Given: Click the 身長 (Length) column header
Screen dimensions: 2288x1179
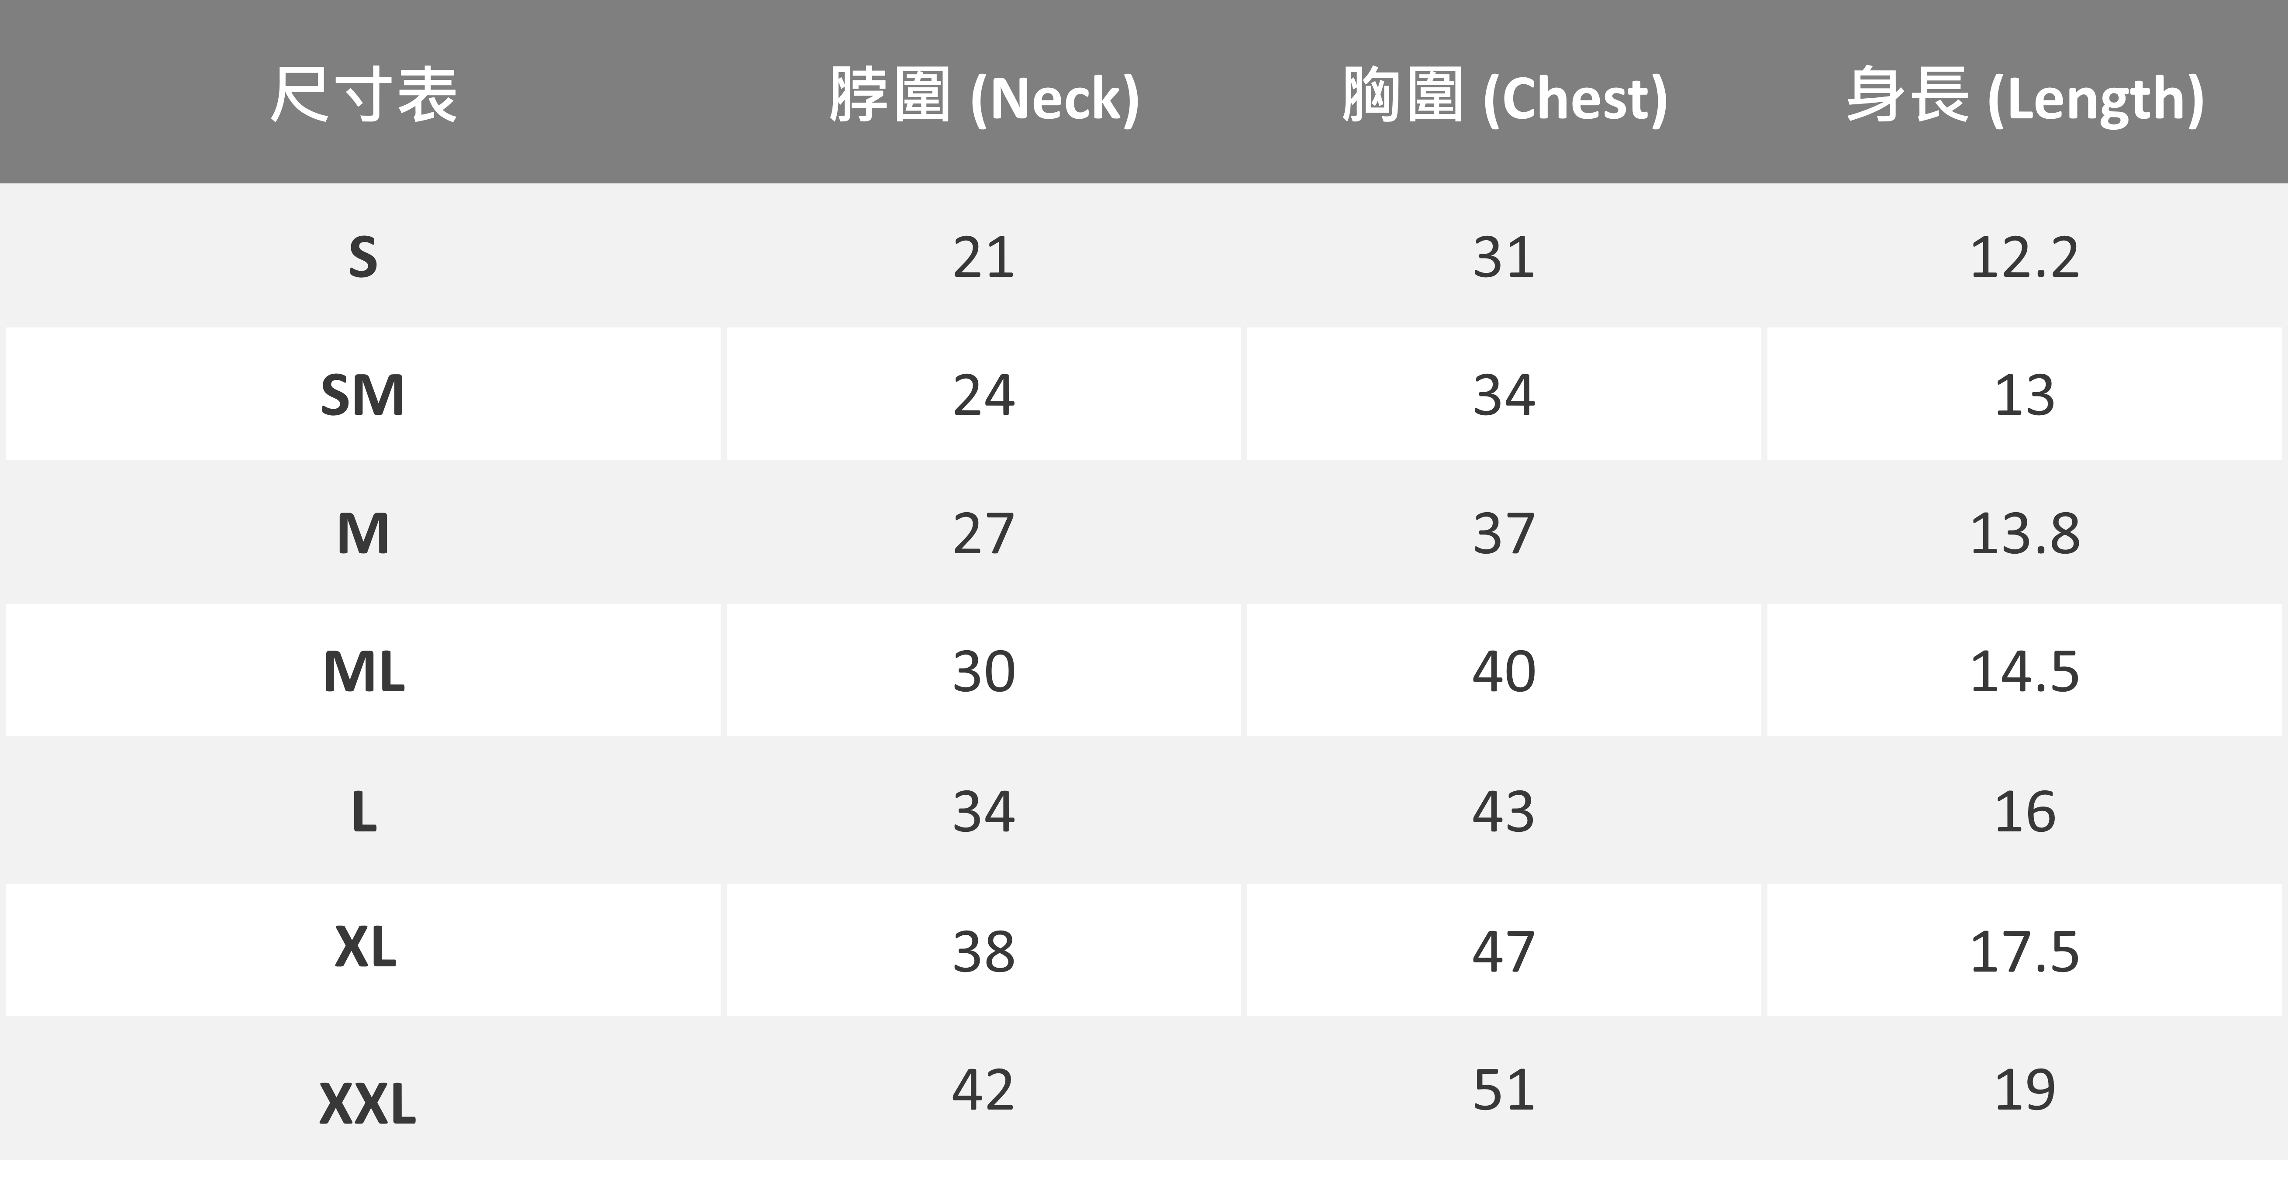Looking at the screenshot, I should 2024,95.
